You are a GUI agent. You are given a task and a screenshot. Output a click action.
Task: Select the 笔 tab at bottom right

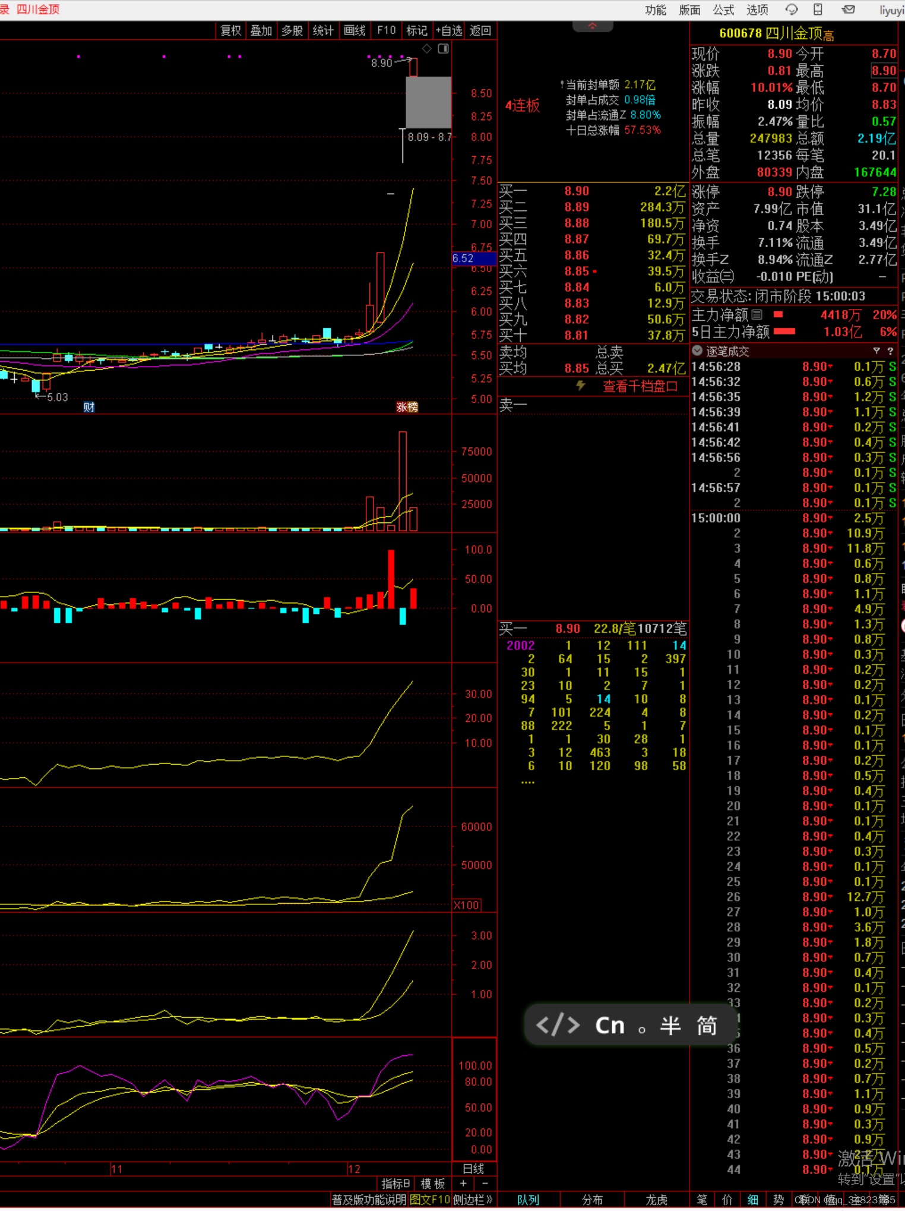click(x=702, y=1200)
